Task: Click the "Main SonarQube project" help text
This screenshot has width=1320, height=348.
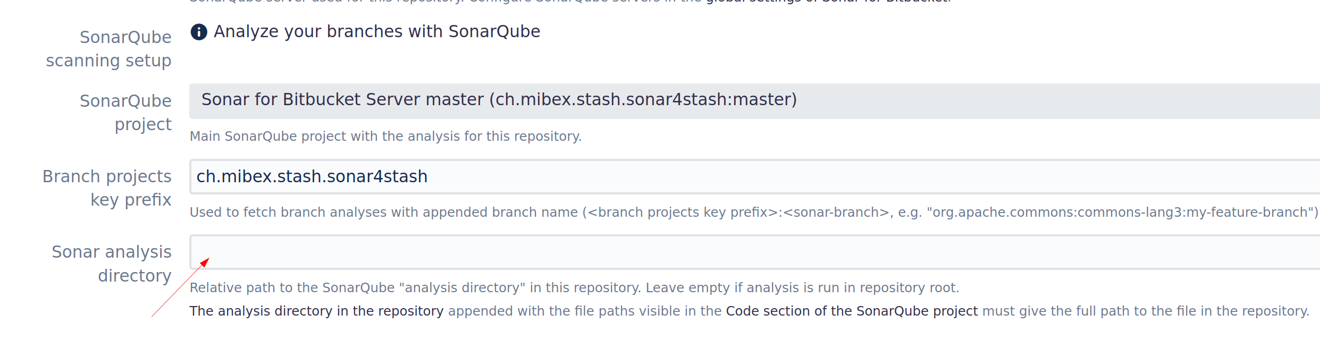Action: coord(385,137)
